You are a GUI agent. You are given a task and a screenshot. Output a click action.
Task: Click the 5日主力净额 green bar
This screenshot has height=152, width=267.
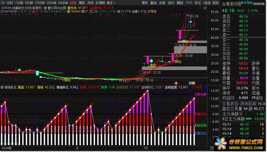249,119
